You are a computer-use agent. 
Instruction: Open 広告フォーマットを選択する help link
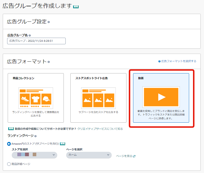pyautogui.click(x=179, y=61)
